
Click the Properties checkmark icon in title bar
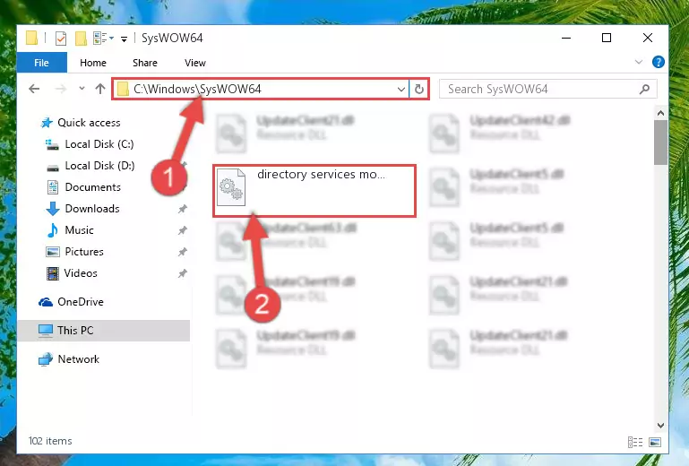(61, 39)
